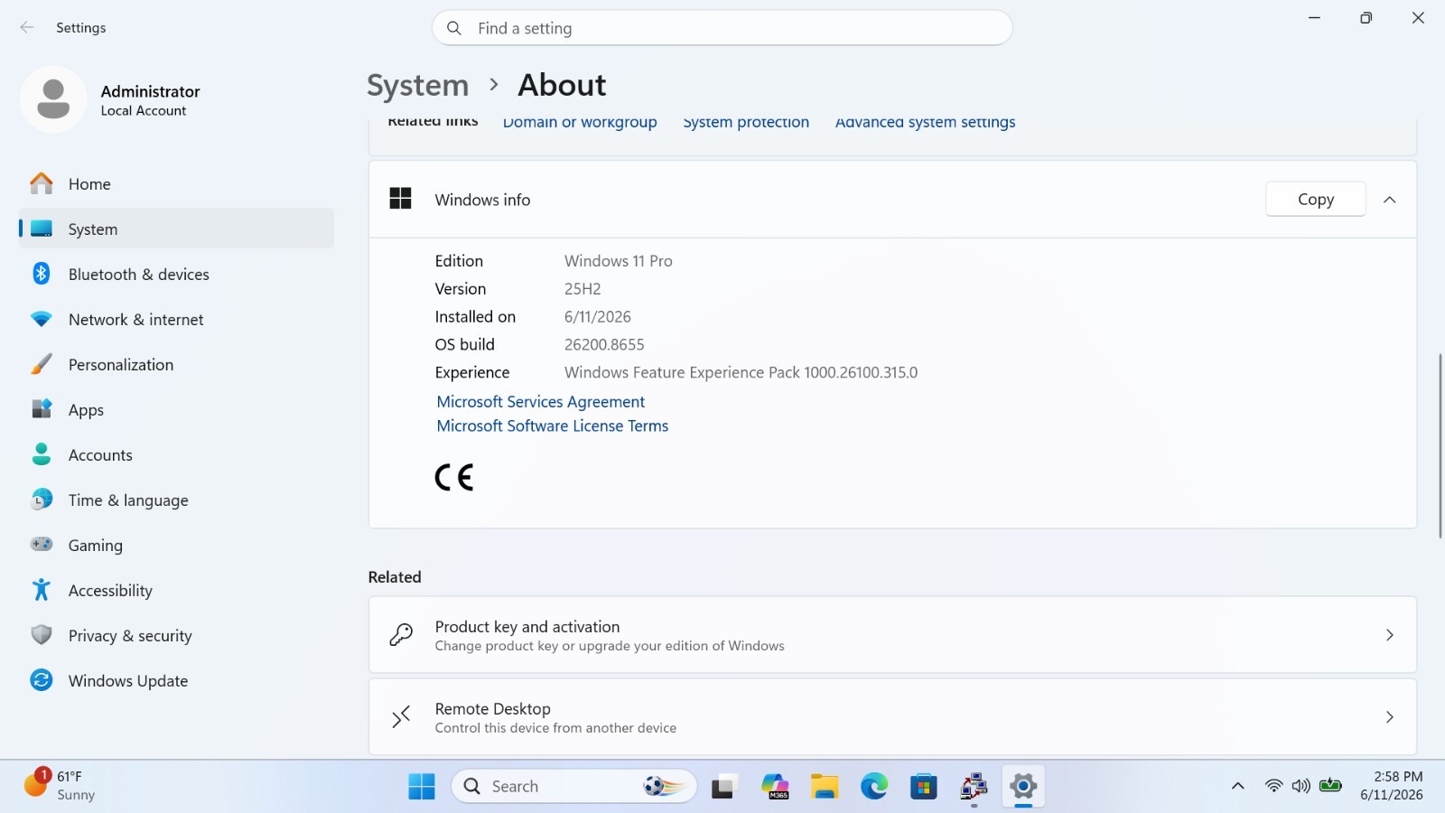The height and width of the screenshot is (813, 1445).
Task: Click the OS build value 26200.8655
Action: (x=604, y=344)
